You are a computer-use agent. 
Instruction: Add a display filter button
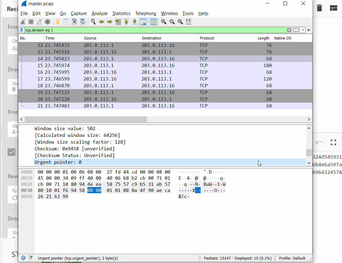[309, 30]
